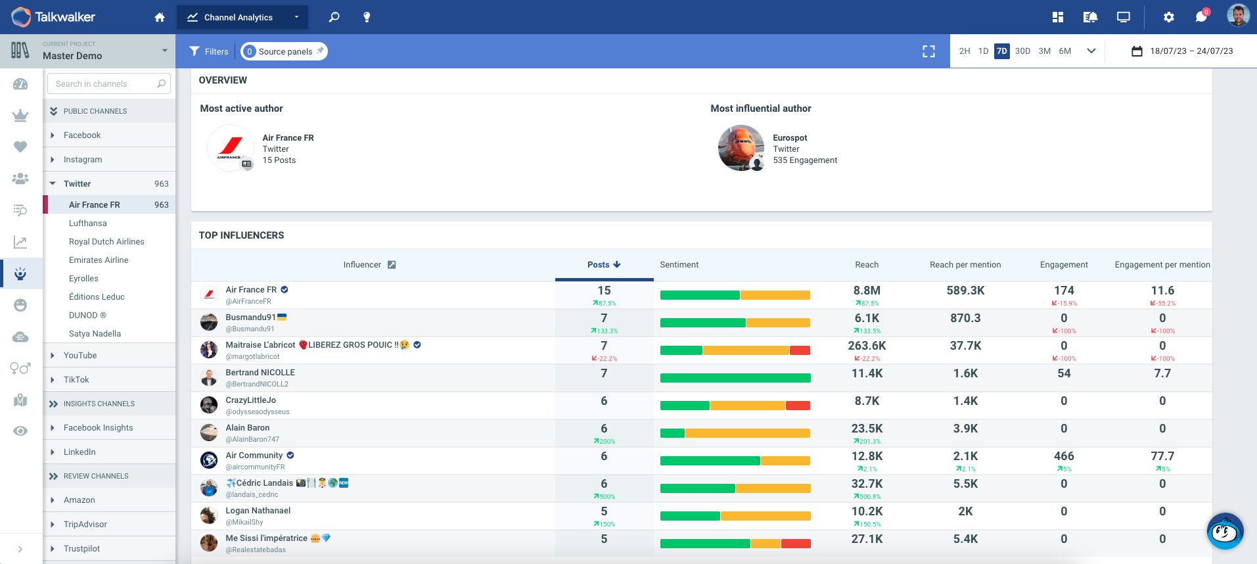Sort table by Reach column

[867, 265]
